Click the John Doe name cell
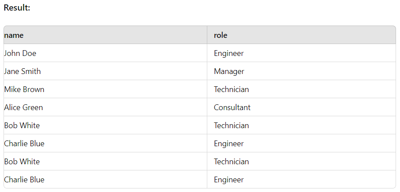The image size is (400, 192). pos(105,53)
